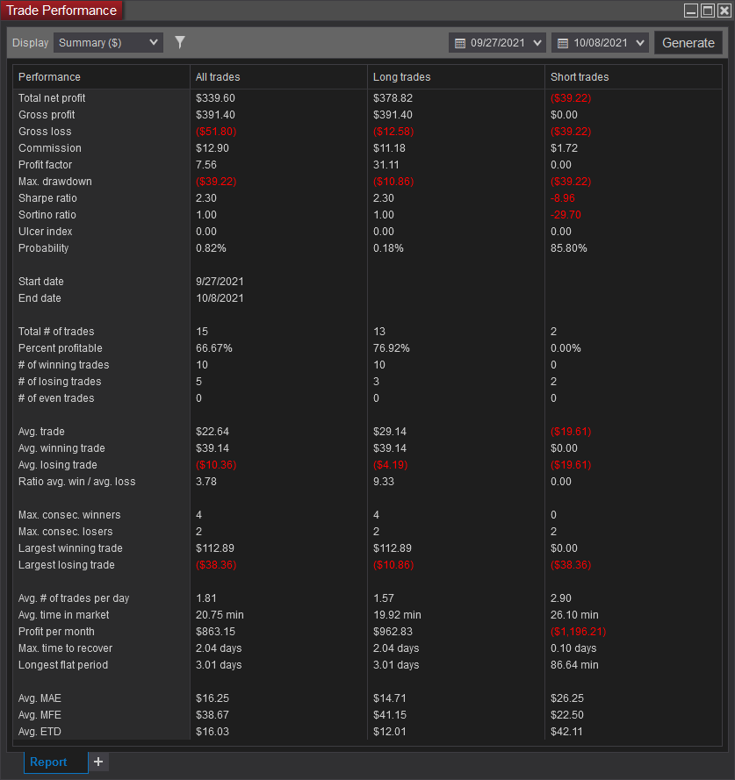Click the -8.96 short Sharpe ratio

pos(563,198)
